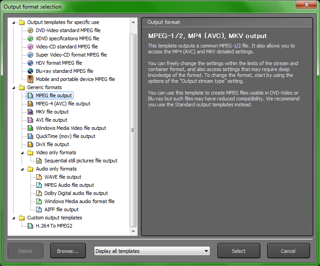Collapse the Audio only formats node
This screenshot has height=266, width=320.
(22, 169)
